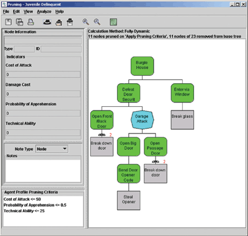Select the Break glass leaf node
This screenshot has height=236, width=248.
[182, 120]
